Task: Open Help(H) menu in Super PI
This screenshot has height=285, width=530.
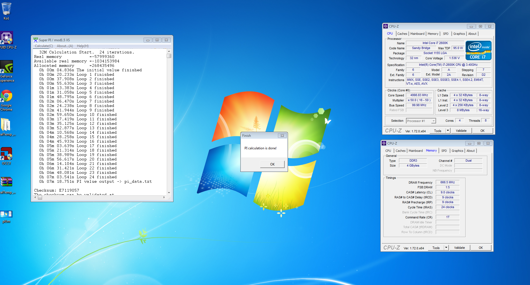Action: click(83, 46)
